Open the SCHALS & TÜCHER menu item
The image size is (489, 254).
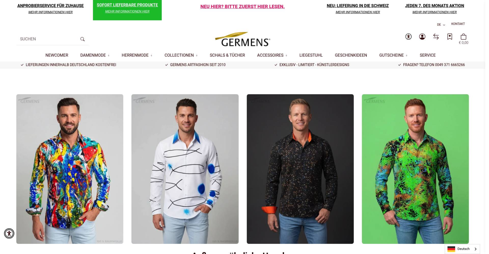[x=227, y=55]
